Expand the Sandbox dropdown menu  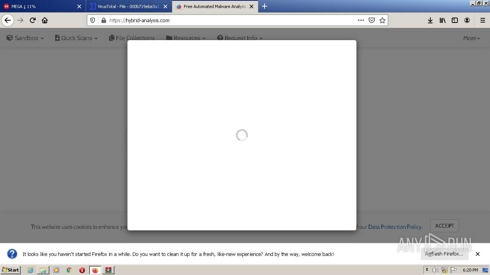(25, 38)
